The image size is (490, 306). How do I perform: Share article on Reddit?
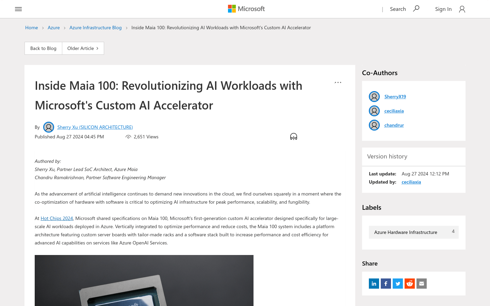pos(410,284)
